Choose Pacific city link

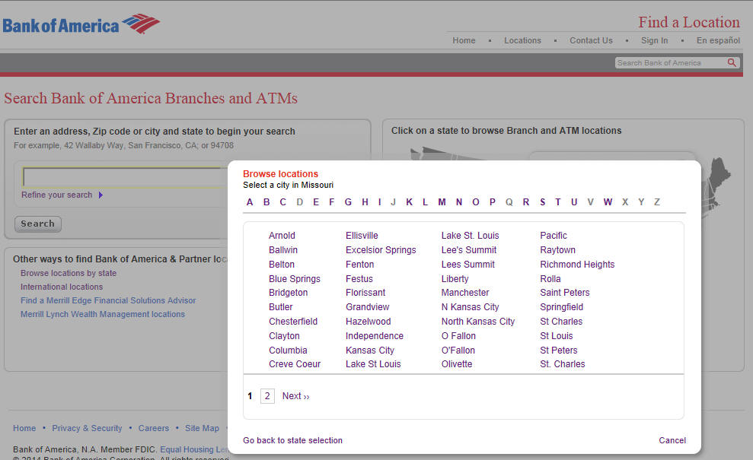pyautogui.click(x=554, y=236)
